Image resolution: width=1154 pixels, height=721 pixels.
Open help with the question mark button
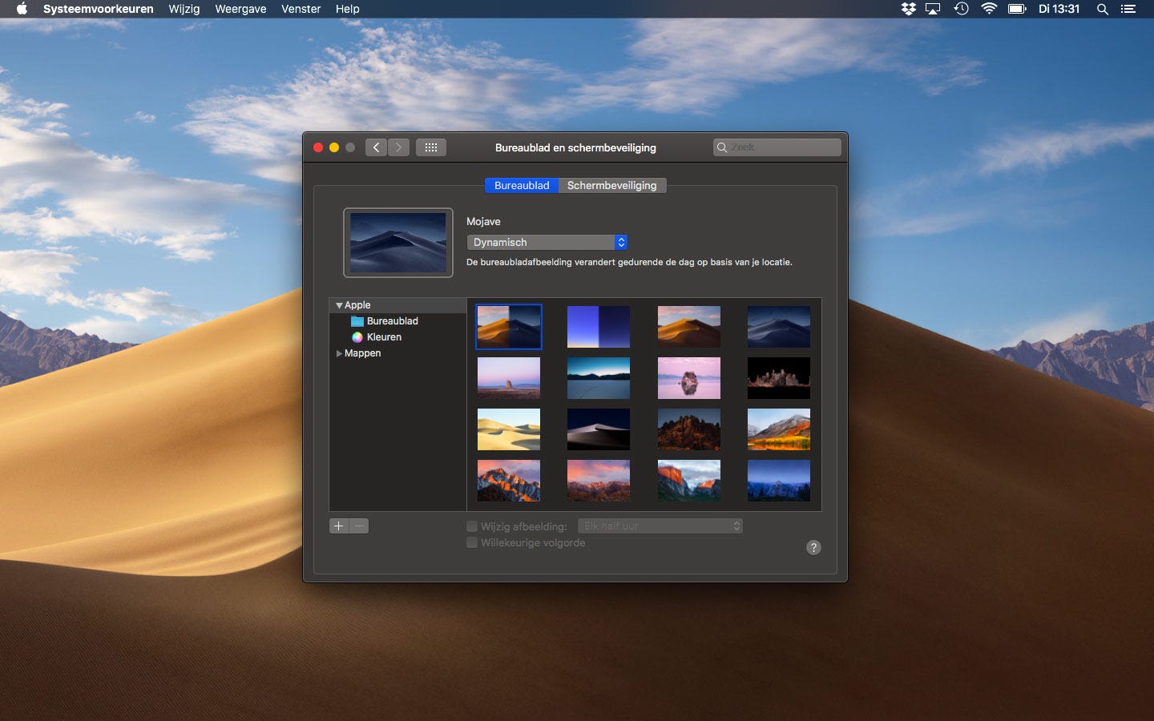813,548
